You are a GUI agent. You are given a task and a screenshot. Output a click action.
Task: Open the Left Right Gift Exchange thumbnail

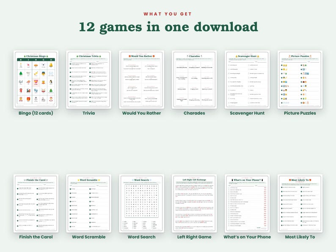coord(194,203)
